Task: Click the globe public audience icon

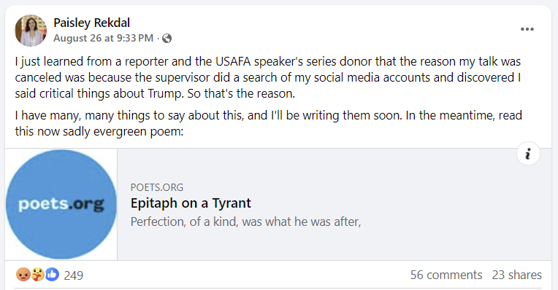Action: click(x=167, y=39)
